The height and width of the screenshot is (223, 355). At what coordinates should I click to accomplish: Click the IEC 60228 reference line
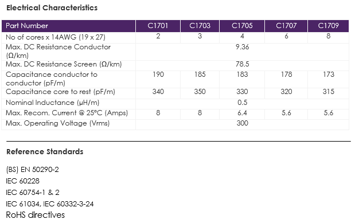[22, 181]
